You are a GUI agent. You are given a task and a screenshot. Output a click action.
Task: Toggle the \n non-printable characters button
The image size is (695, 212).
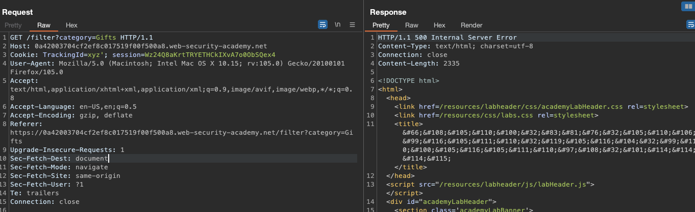pos(337,24)
